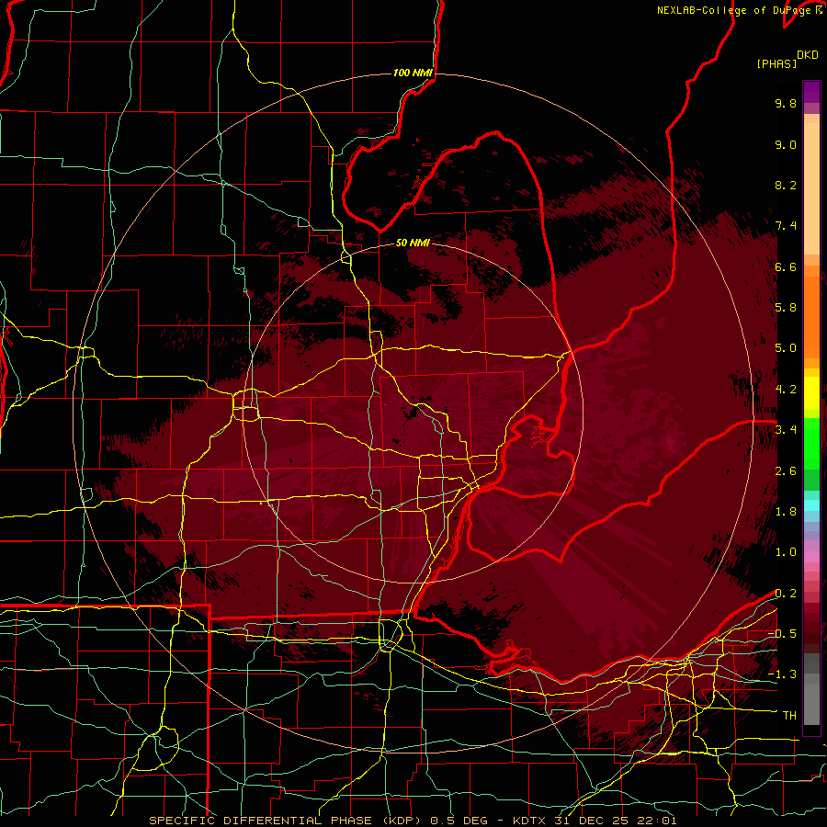This screenshot has width=827, height=827.
Task: Click the 8.2 legend value
Action: click(x=786, y=185)
